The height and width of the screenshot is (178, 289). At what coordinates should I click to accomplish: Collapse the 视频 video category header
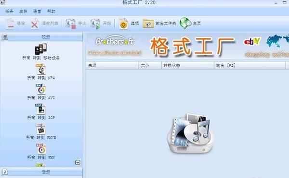[41, 37]
